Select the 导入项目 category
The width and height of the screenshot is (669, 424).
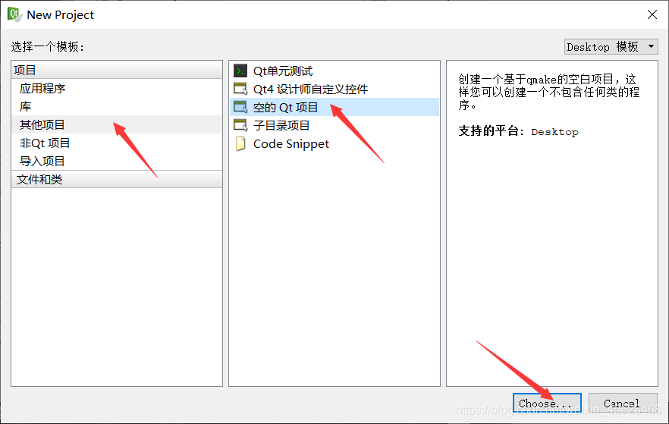117,161
